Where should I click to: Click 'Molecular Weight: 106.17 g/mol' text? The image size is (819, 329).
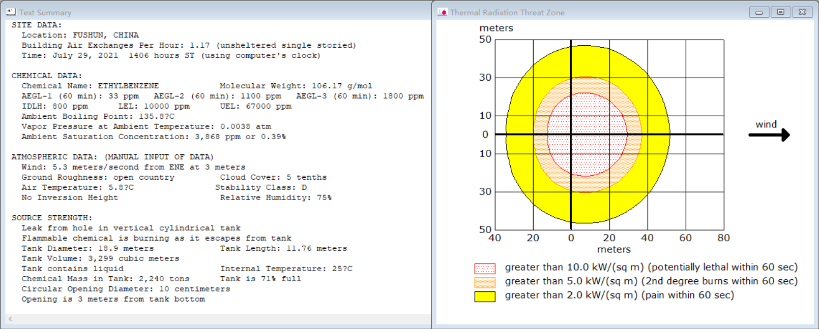(x=296, y=86)
